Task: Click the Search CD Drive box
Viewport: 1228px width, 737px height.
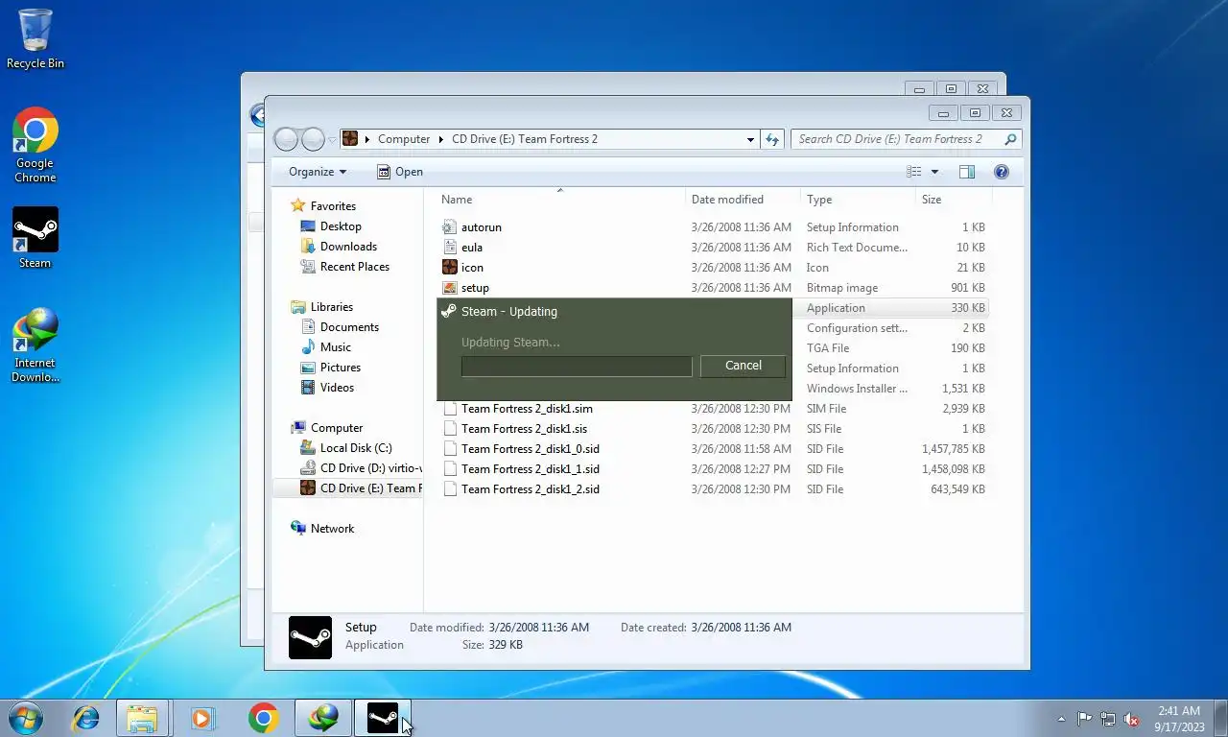Action: click(x=906, y=139)
